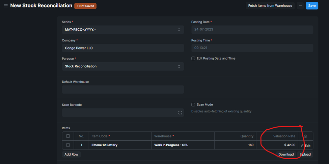Open items table settings gear

305,136
